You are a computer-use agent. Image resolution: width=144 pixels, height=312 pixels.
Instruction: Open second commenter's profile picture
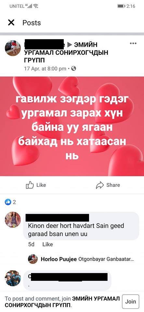tap(13, 278)
